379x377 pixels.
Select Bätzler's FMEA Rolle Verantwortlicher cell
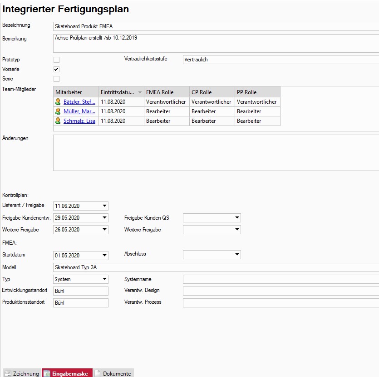coord(167,102)
